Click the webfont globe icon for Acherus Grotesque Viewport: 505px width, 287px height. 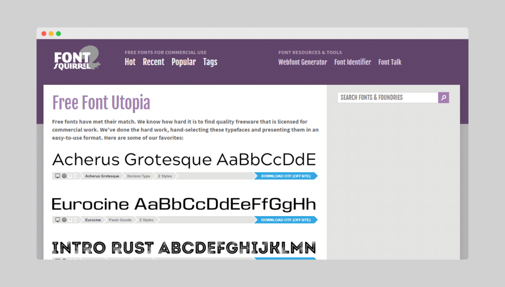[64, 176]
